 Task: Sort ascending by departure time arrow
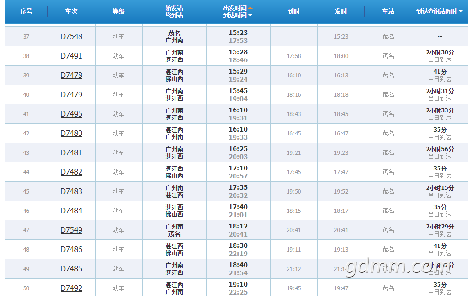tap(250, 8)
